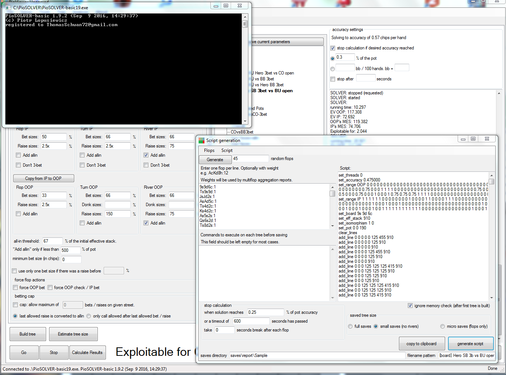Click the Stop button
Image resolution: width=506 pixels, height=375 pixels.
tap(54, 353)
